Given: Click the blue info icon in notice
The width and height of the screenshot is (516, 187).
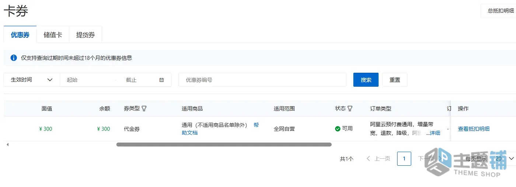Looking at the screenshot, I should 14,58.
